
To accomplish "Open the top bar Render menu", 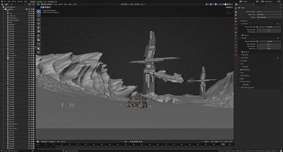I will (x=14, y=2).
